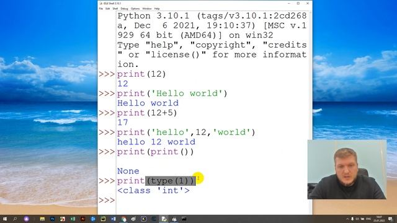Open network status tray icon

362,219
